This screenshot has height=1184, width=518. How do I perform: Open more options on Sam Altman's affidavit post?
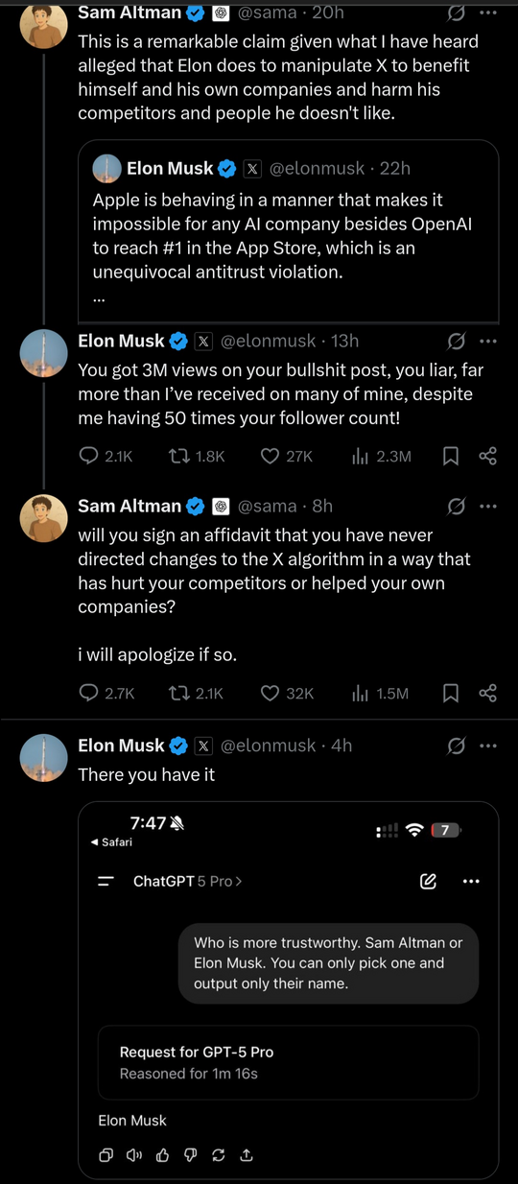(x=488, y=506)
